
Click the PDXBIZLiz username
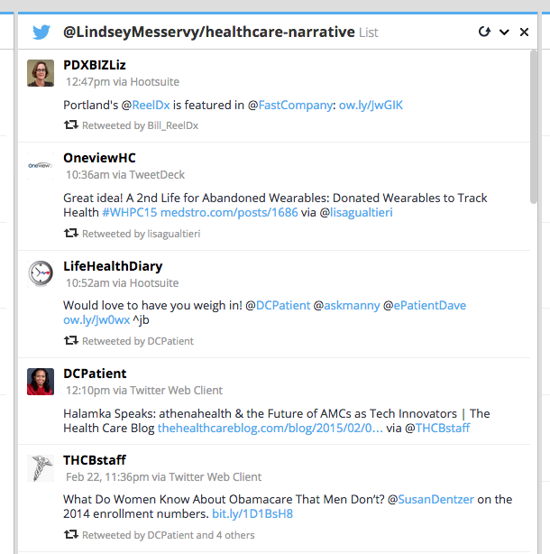click(x=95, y=65)
